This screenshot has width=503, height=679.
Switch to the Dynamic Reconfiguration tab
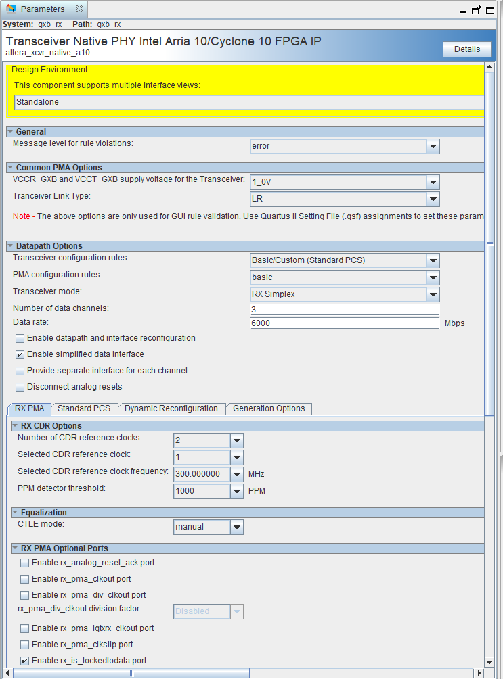(171, 408)
